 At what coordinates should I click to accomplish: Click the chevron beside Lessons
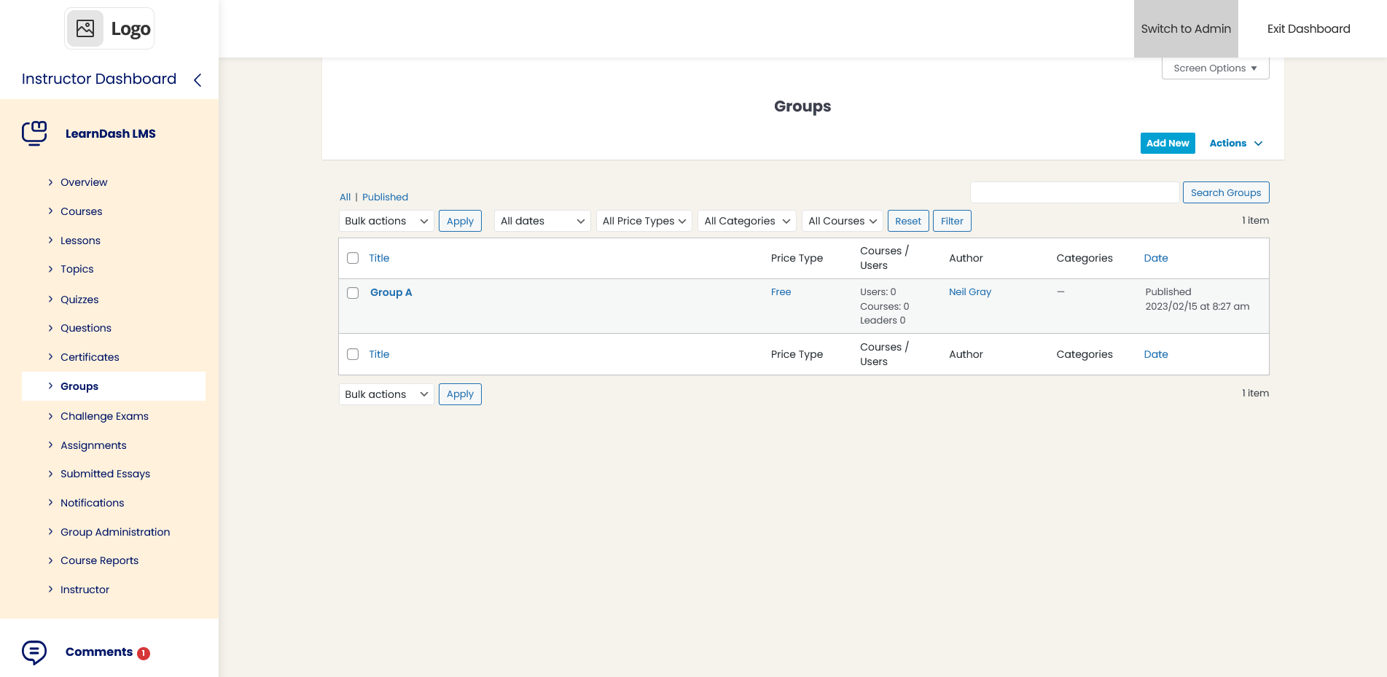(x=50, y=240)
